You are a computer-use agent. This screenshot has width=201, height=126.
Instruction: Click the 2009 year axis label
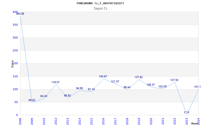point(32,121)
